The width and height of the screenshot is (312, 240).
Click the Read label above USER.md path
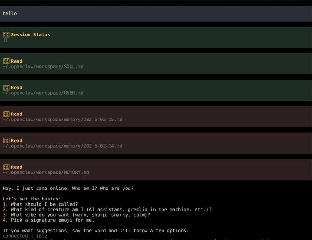point(17,88)
